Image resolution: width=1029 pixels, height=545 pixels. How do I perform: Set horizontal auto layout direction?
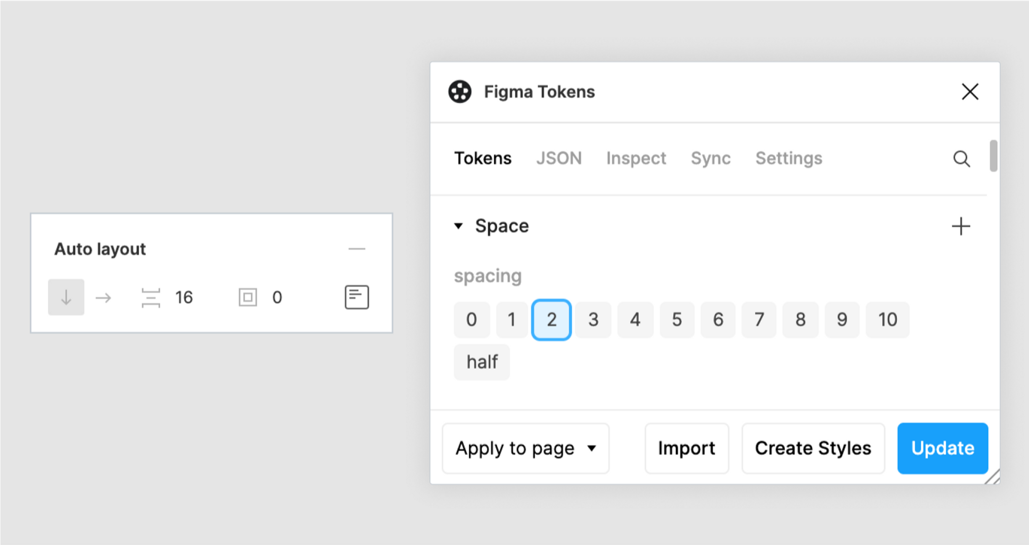[x=103, y=298]
